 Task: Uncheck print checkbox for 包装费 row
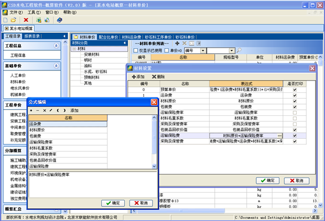pyautogui.click(x=295, y=107)
